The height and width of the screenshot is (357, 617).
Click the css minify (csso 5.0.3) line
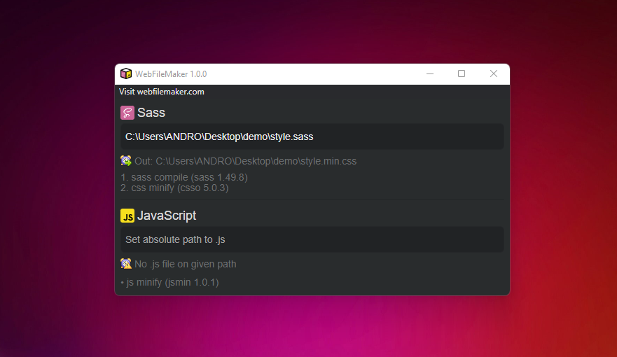coord(174,188)
